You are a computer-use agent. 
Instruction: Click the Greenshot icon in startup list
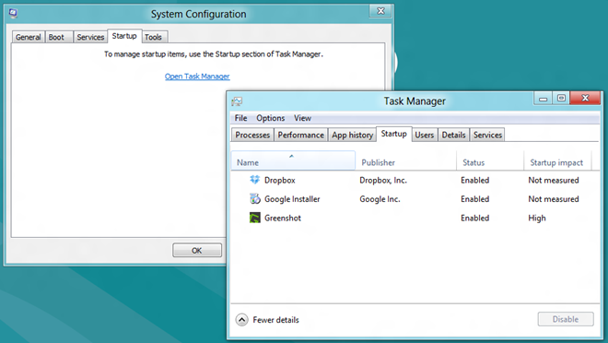tap(254, 218)
